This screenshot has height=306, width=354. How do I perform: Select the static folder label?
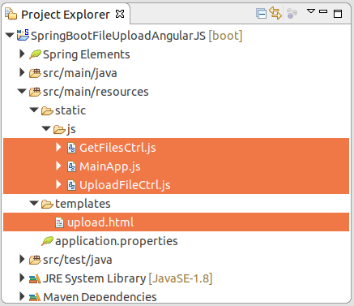[70, 110]
